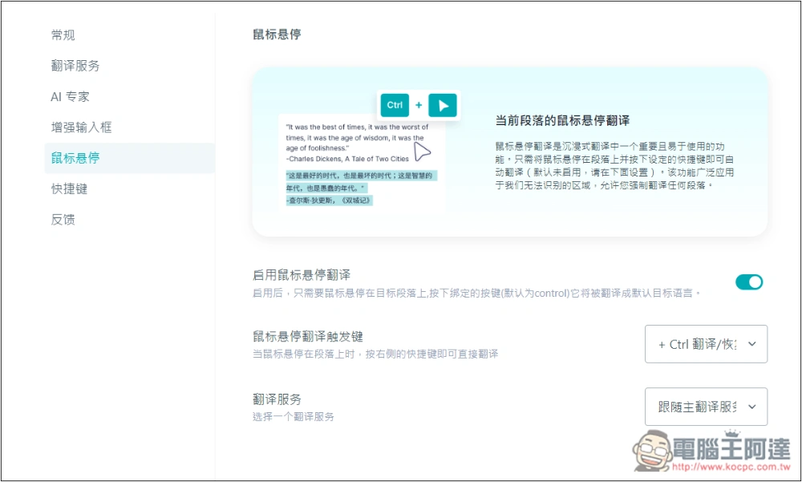Expand the 跟随主翻译服务 dropdown
Screen dimensions: 802x482
click(x=706, y=407)
